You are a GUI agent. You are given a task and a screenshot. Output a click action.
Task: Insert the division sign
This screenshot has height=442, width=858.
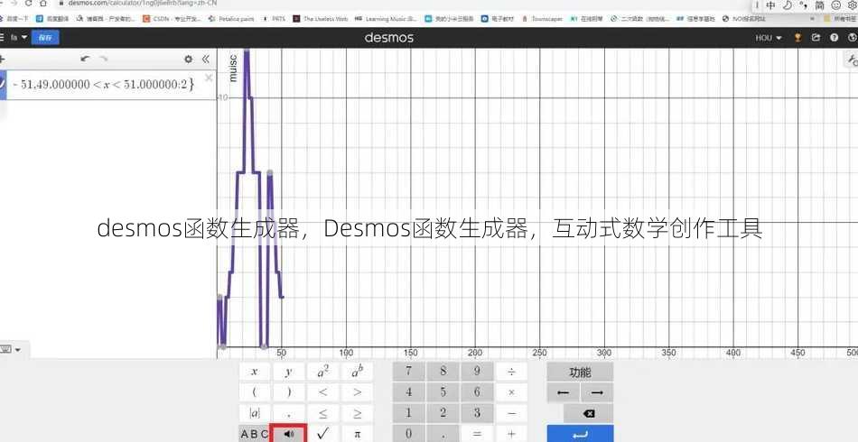click(x=511, y=372)
